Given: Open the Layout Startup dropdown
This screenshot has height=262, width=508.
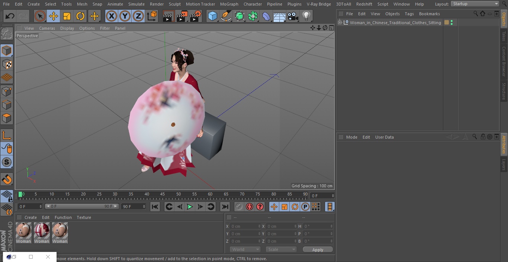Looking at the screenshot, I should [x=475, y=4].
